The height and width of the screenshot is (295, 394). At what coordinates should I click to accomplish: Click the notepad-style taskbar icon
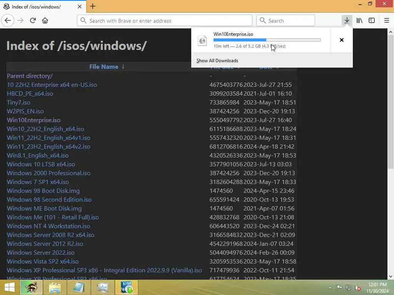coord(78,287)
